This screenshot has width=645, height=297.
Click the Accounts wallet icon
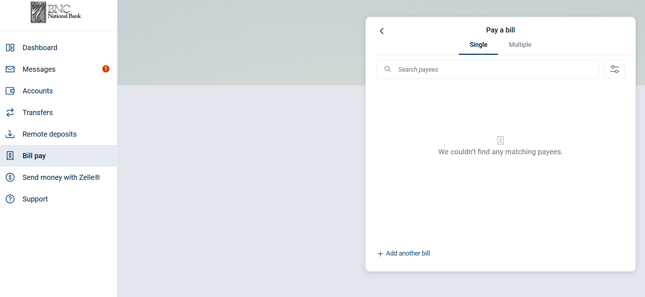tap(10, 91)
